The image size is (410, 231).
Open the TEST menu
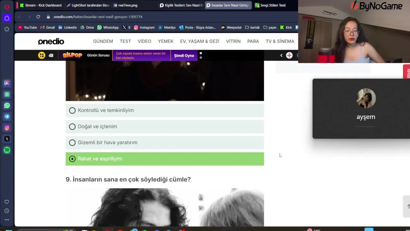pos(125,41)
